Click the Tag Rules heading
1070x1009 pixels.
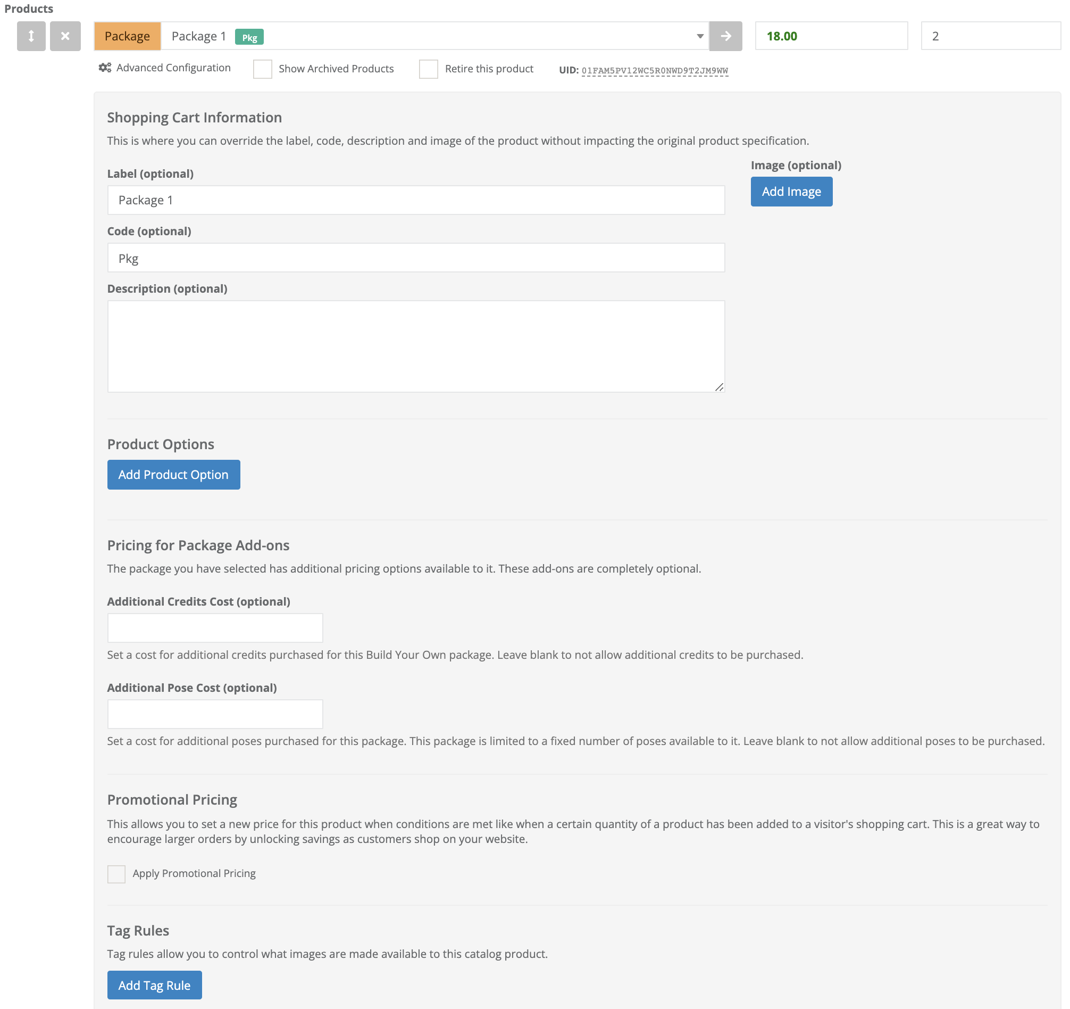point(138,930)
